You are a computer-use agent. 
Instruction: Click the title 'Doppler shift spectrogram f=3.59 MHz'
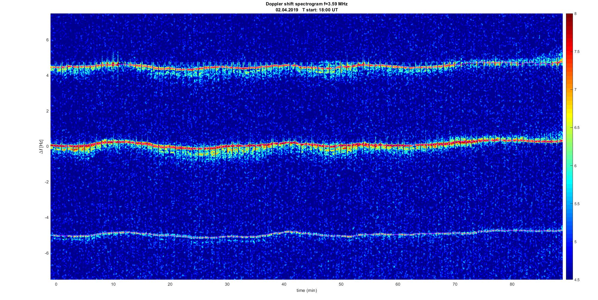coord(306,4)
